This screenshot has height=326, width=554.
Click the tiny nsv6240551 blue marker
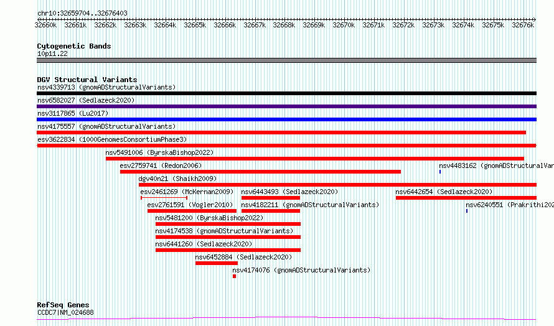coord(467,211)
